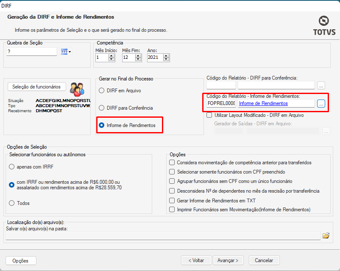The width and height of the screenshot is (340, 271).
Task: Click the Situação value ACDEFGIKLMNOPQRSTU
Action: coord(63,100)
